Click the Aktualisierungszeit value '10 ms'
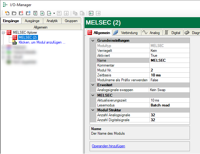The height and width of the screenshot is (154, 200). [x=170, y=100]
